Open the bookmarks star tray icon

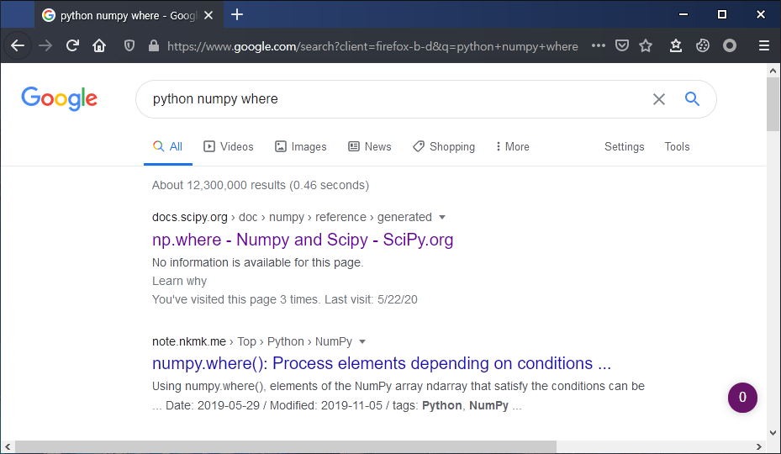click(675, 46)
